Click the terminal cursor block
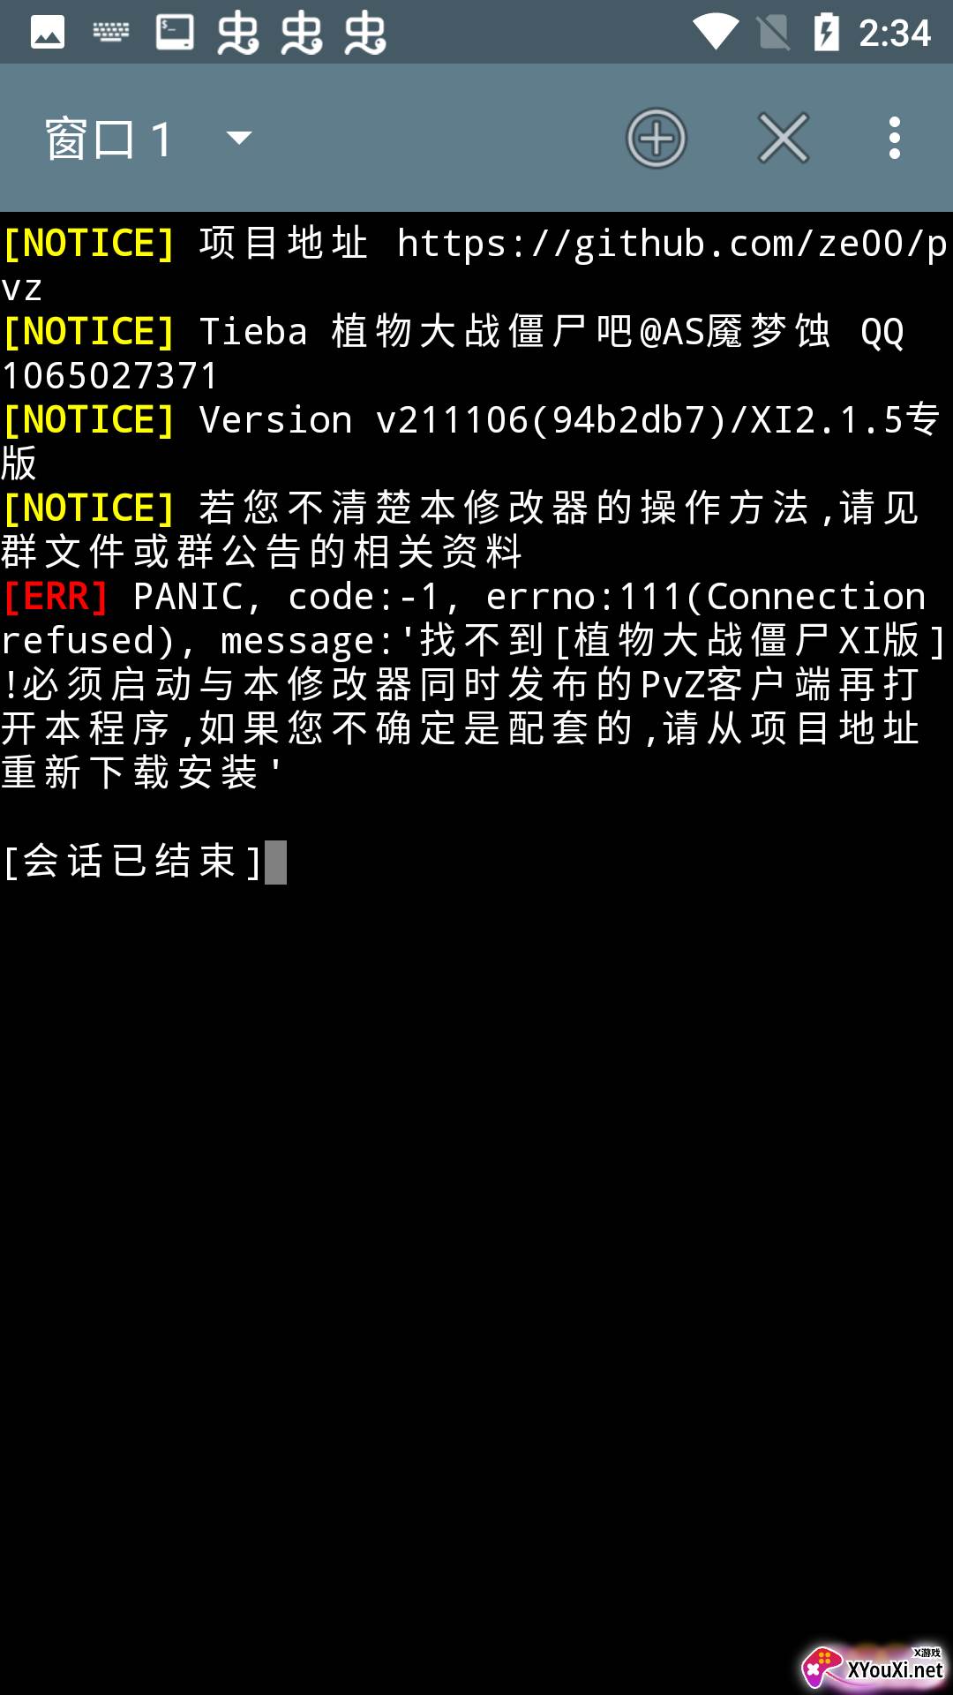This screenshot has width=953, height=1695. point(276,863)
